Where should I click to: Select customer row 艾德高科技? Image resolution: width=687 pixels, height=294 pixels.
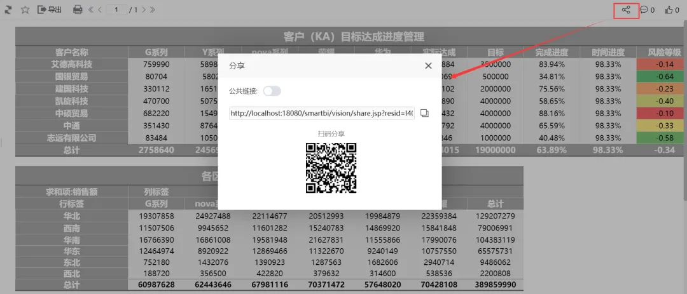tap(71, 64)
